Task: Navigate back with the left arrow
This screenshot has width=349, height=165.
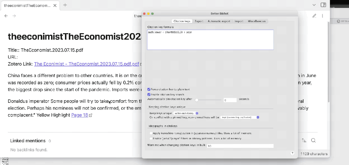Action: point(6,16)
